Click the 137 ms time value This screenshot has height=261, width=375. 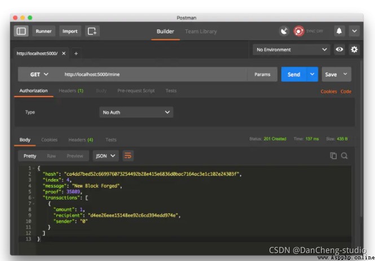312,139
